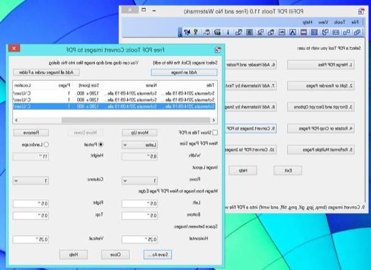Click '2. Split or Reorder Pages' button

click(321, 86)
